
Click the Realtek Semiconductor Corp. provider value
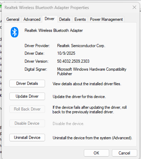pyautogui.click(x=81, y=46)
